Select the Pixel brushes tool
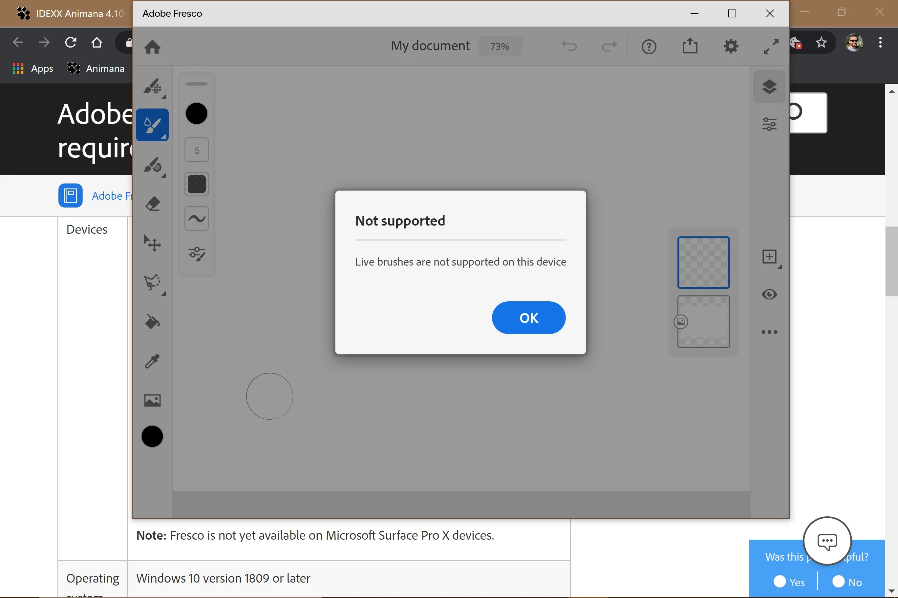The width and height of the screenshot is (898, 598). pos(152,87)
